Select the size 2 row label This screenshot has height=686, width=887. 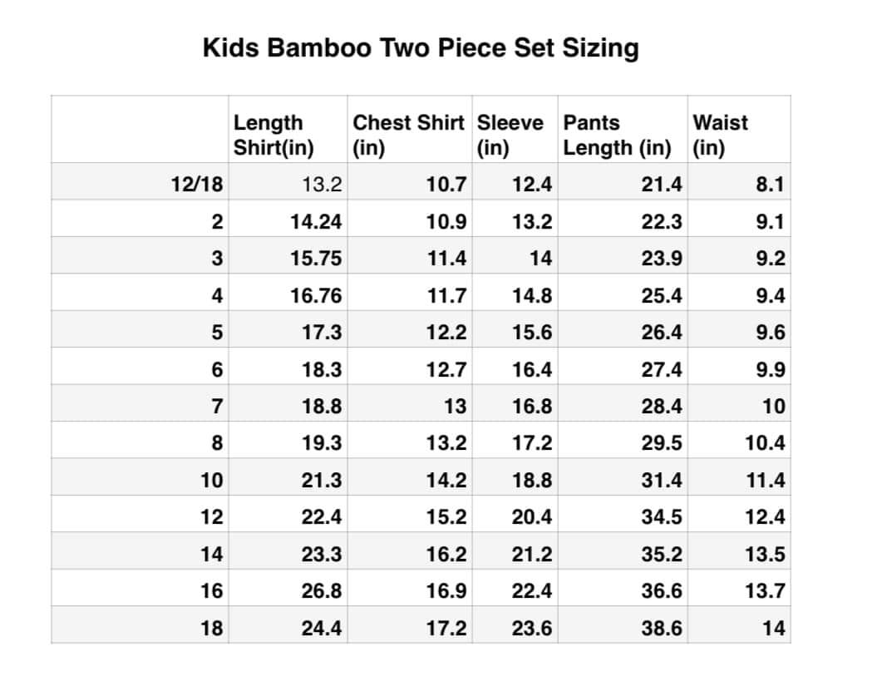pos(217,222)
